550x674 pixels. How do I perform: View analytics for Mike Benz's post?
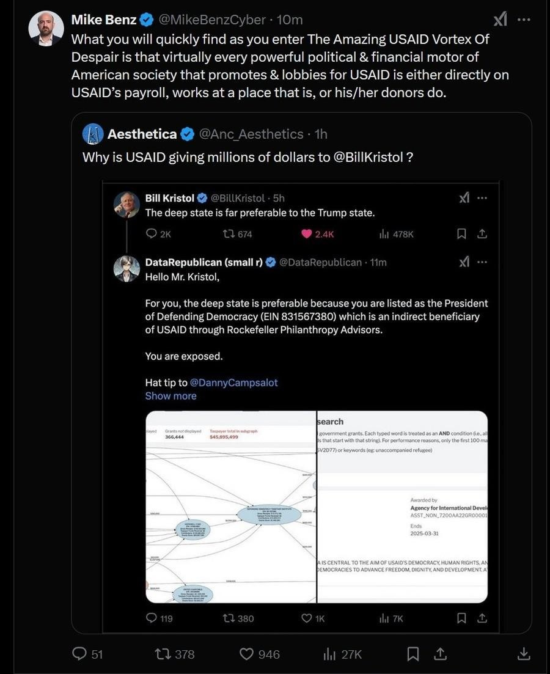pos(331,654)
